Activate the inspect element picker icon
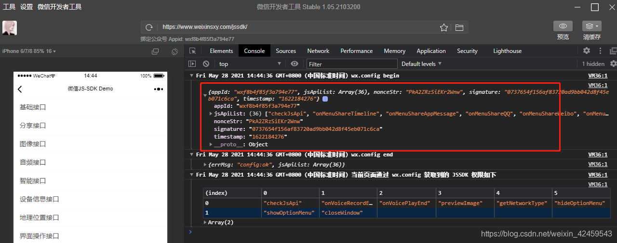617x243 pixels. click(x=193, y=51)
